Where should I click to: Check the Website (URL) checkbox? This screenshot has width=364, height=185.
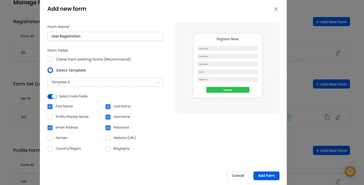108,138
